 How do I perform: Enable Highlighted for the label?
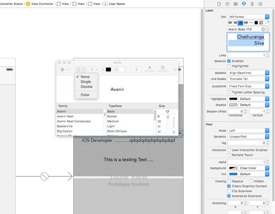pyautogui.click(x=228, y=66)
